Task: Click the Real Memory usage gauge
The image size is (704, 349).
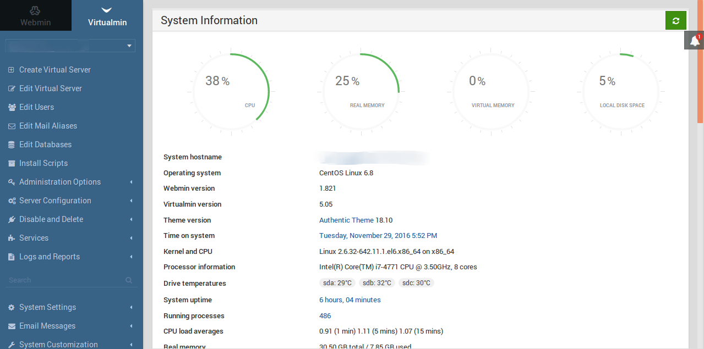Action: [361, 92]
